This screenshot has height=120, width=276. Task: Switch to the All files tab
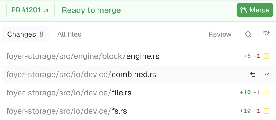69,35
